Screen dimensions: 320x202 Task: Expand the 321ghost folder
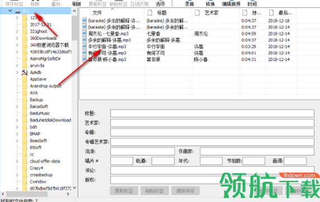17,31
